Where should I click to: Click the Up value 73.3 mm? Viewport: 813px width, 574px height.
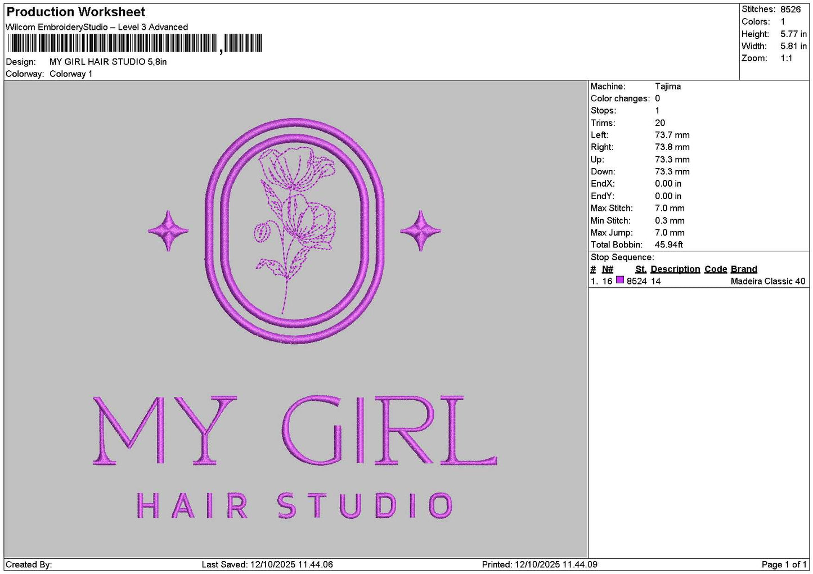coord(672,160)
